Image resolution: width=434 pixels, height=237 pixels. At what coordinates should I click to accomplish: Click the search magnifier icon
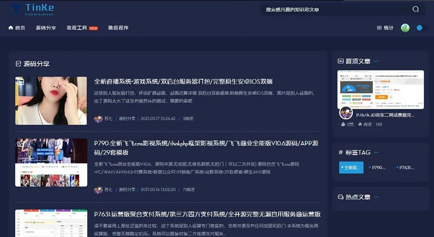click(x=415, y=9)
